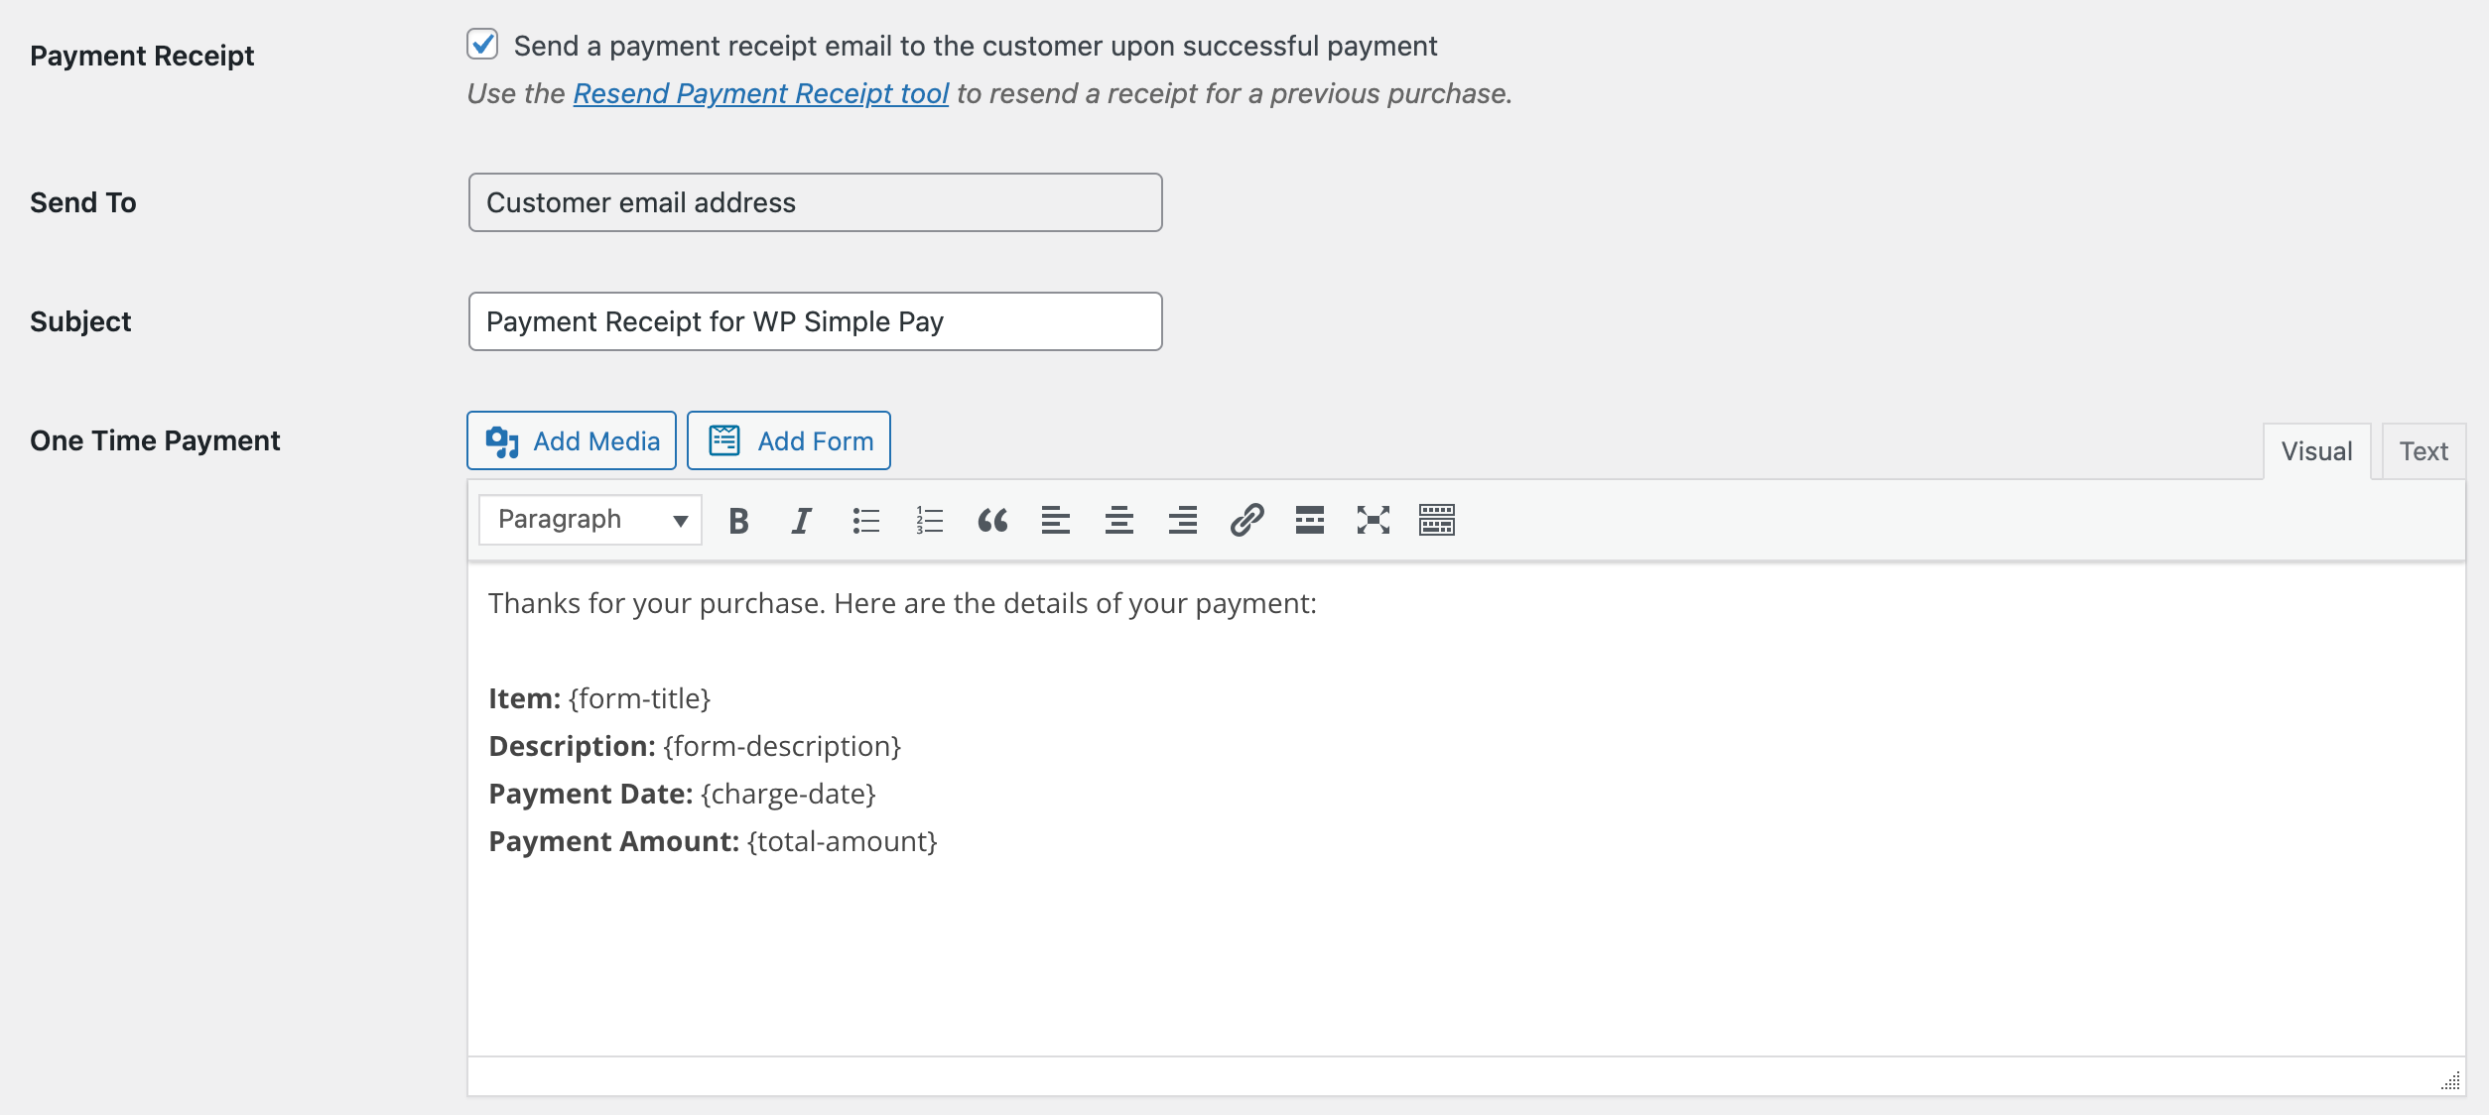Click the Add Form button
Image resolution: width=2489 pixels, height=1115 pixels.
click(789, 440)
